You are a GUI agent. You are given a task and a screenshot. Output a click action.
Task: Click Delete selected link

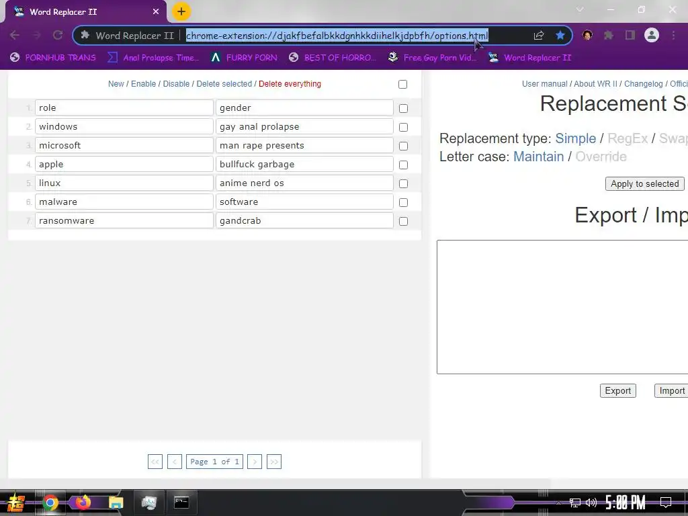point(224,84)
